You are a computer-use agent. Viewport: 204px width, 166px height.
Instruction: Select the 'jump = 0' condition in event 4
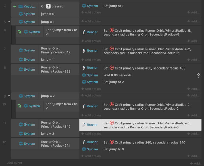tap(47, 14)
